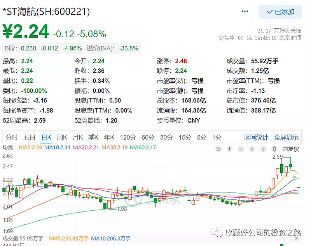
Task: Click the 21.17 万球友关注 follower count
Action: coord(279,31)
